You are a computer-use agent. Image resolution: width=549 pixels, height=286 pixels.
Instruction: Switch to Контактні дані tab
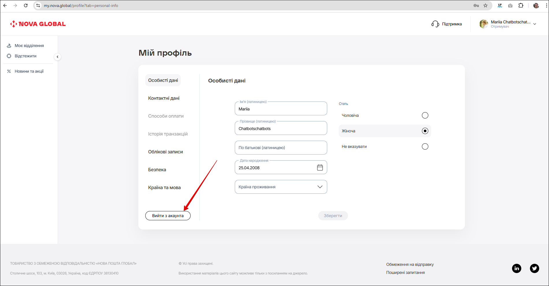tap(164, 98)
